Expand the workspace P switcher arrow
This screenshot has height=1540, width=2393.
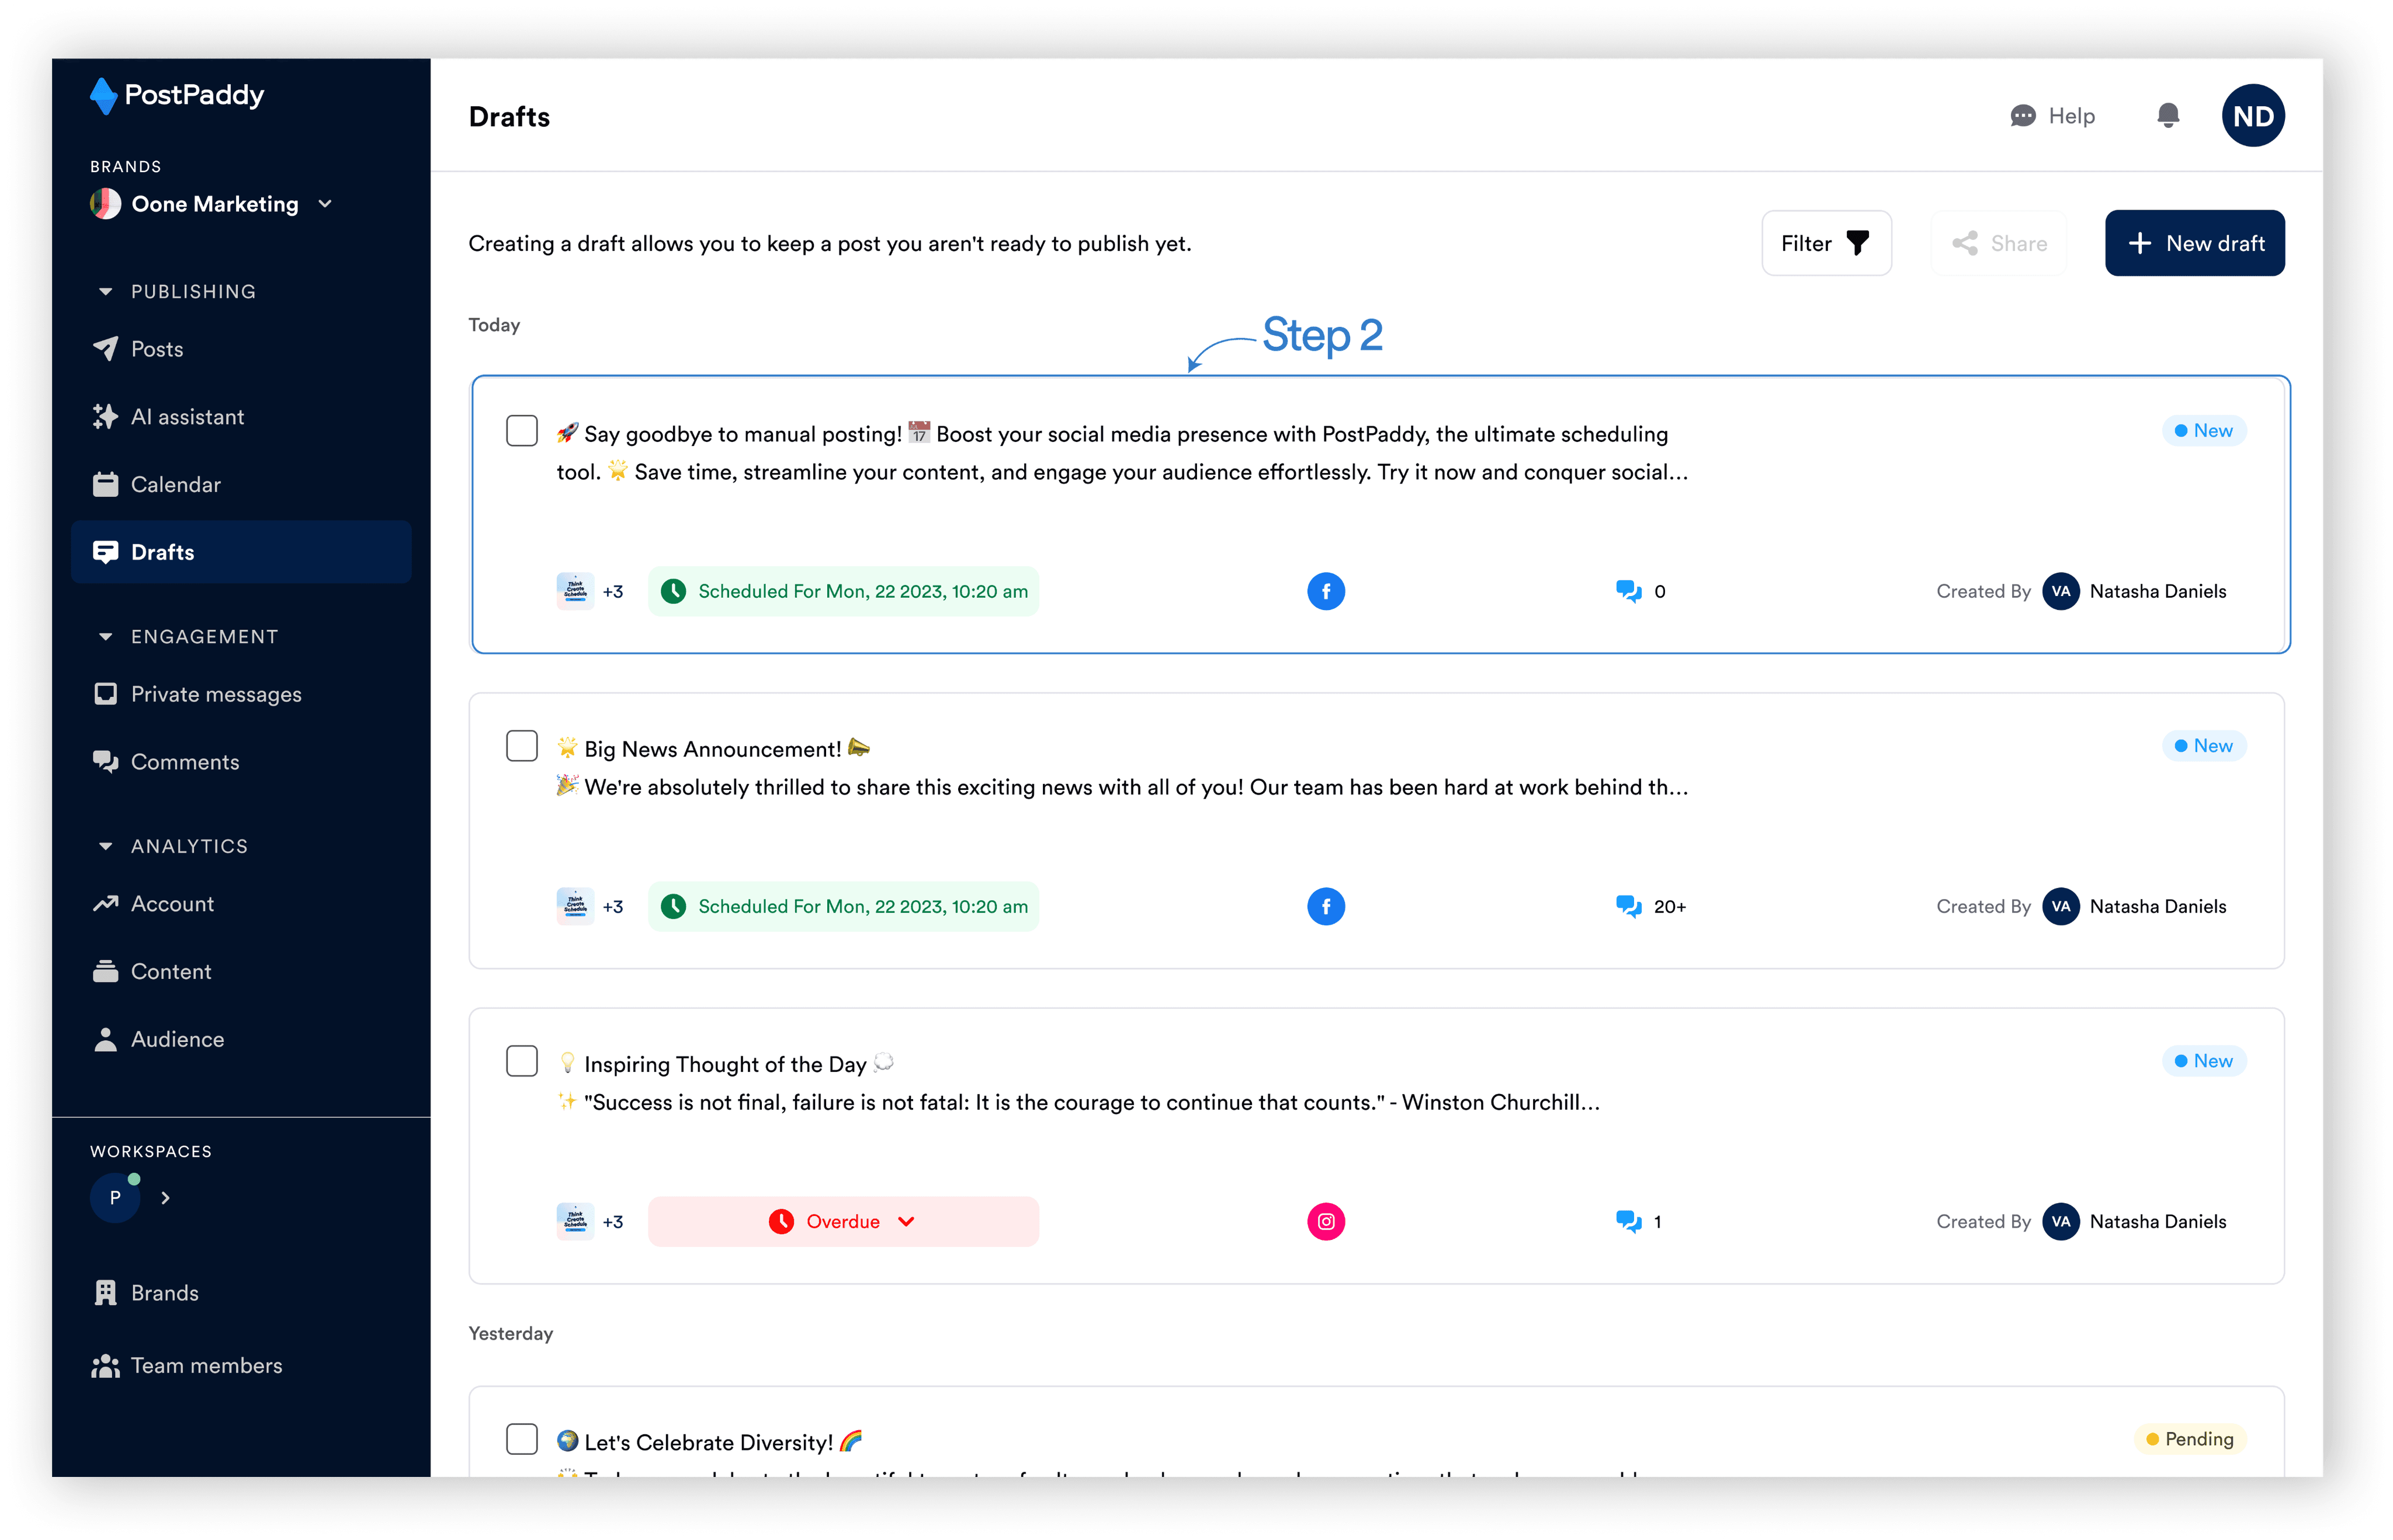(x=166, y=1197)
